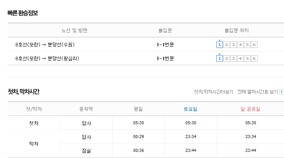Select door box 5 in the 분당선(왕십리) row
The height and width of the screenshot is (158, 284).
[x=247, y=58]
